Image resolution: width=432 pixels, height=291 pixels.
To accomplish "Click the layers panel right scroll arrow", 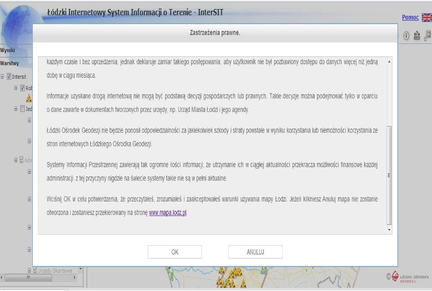I will click(75, 278).
